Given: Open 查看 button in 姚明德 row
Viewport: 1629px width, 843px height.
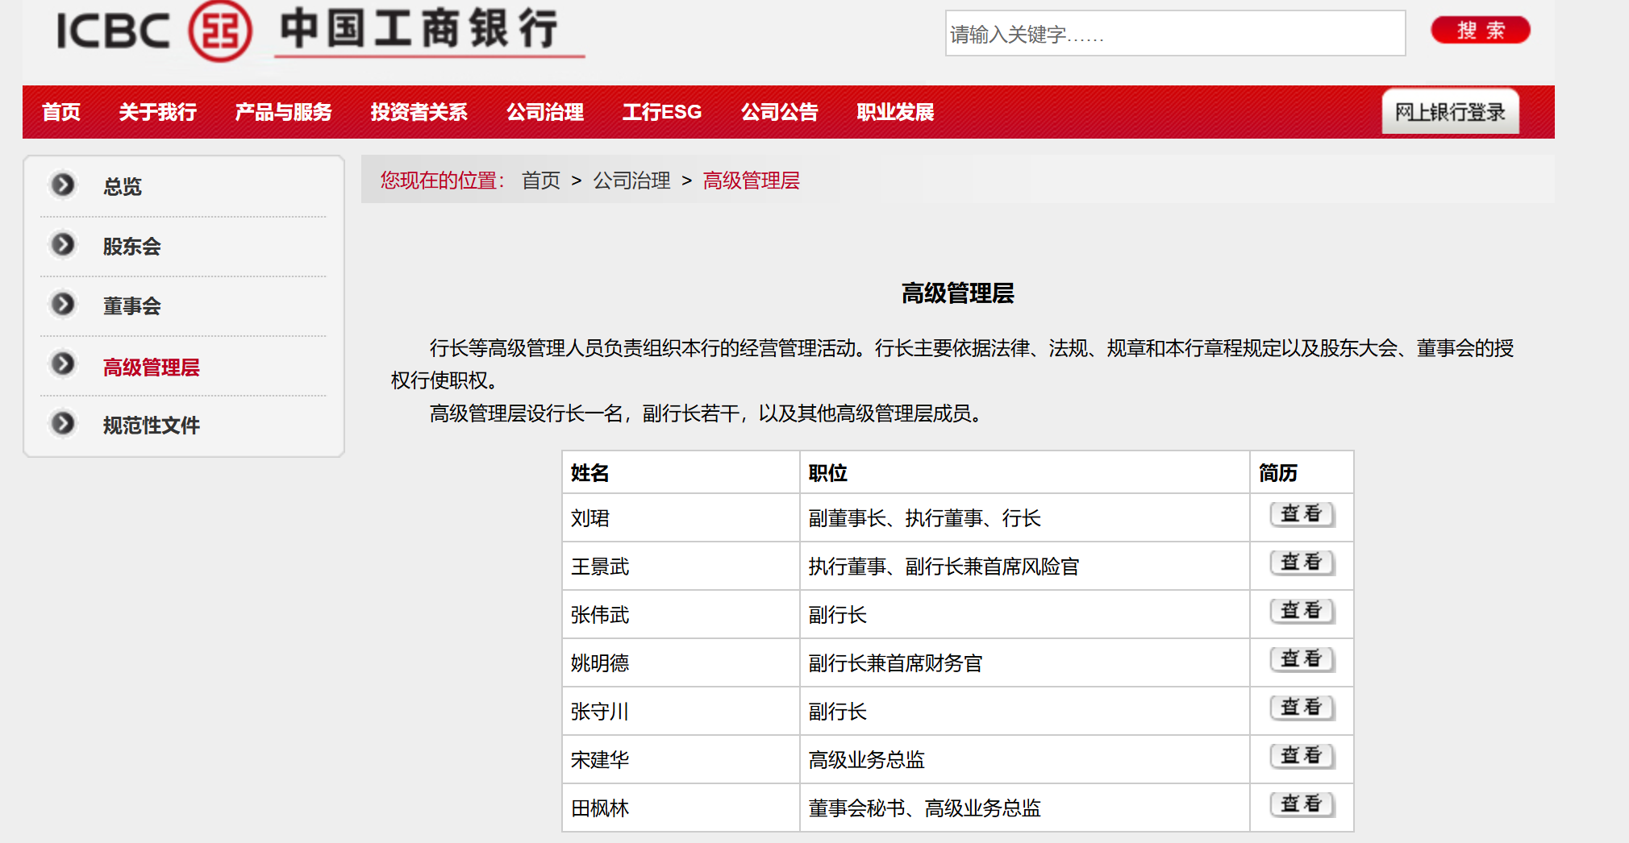Looking at the screenshot, I should 1302,659.
